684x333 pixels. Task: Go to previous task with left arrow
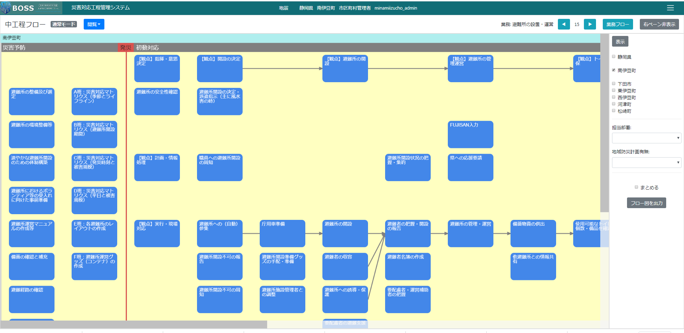click(x=564, y=24)
